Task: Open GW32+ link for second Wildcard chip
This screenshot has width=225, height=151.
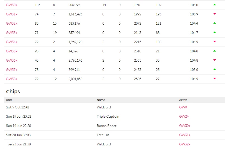Action: (x=185, y=144)
